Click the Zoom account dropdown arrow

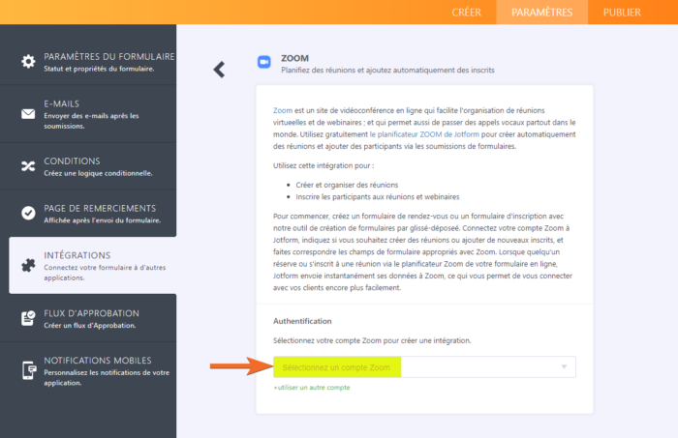pos(564,366)
